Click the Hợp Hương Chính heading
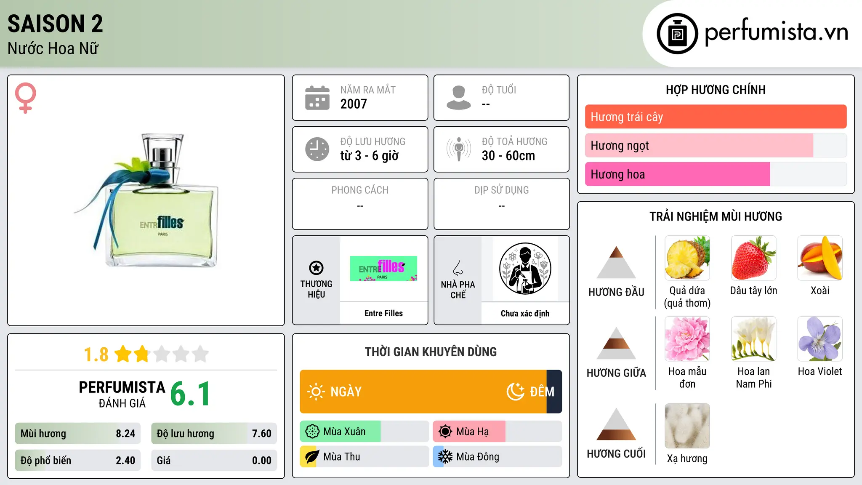The width and height of the screenshot is (862, 485). [716, 90]
